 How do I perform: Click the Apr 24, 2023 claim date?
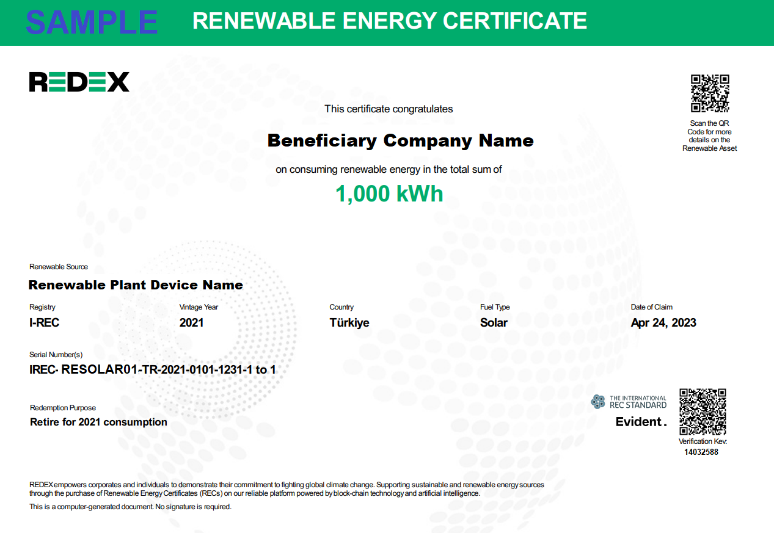point(663,323)
